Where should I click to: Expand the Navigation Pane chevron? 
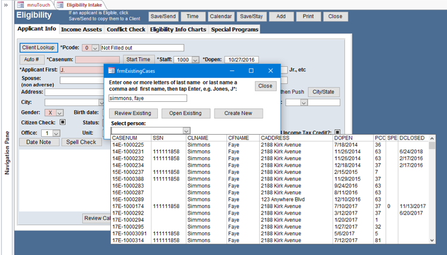point(6,5)
